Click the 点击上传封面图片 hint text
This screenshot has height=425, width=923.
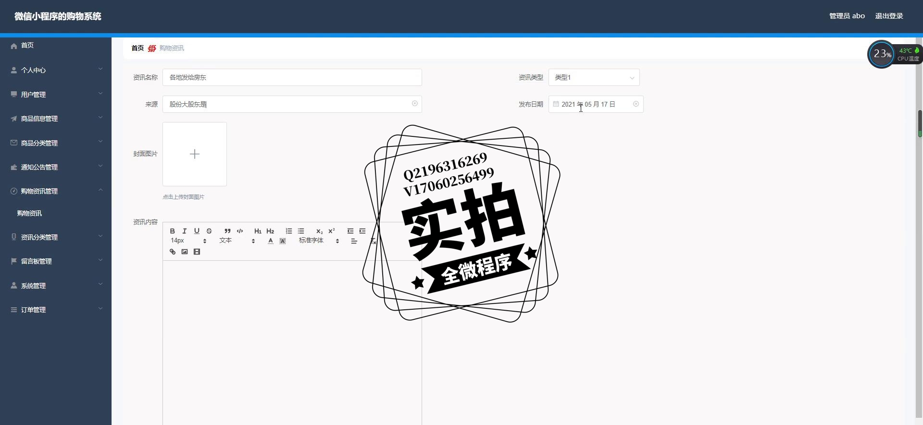tap(183, 197)
